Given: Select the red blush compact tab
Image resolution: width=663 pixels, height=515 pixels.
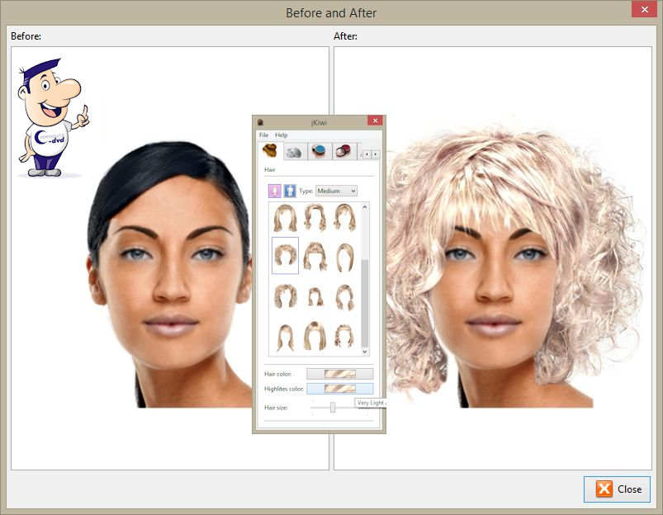Looking at the screenshot, I should point(343,152).
